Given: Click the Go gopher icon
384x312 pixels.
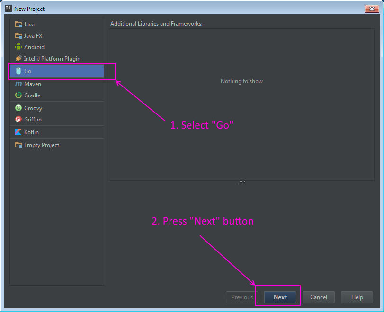Looking at the screenshot, I should (x=18, y=71).
